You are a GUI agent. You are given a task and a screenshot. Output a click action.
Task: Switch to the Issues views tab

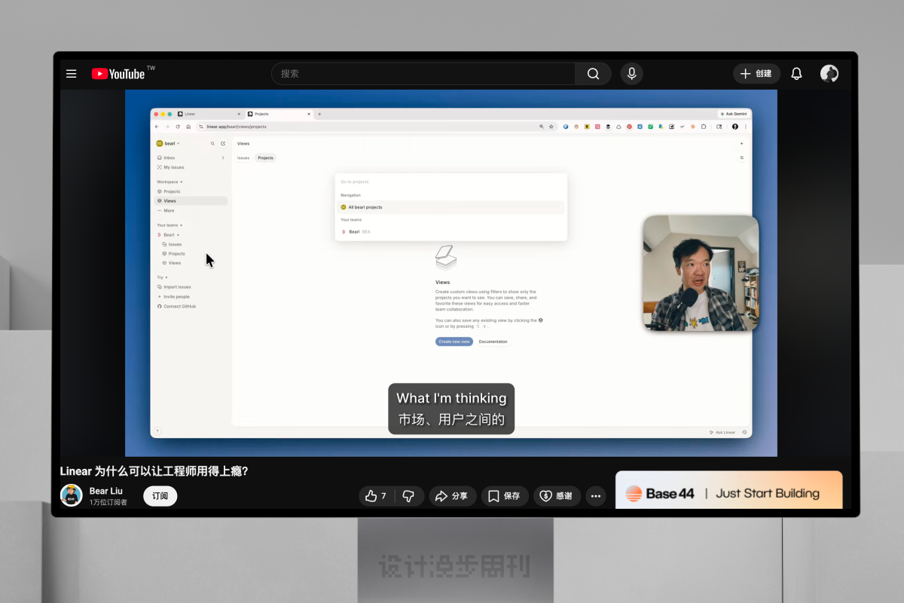pos(243,158)
